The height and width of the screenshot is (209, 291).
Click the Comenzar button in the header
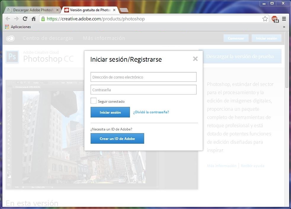click(x=236, y=38)
